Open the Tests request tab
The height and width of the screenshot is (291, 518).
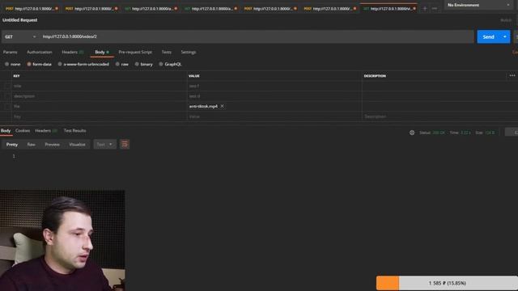(167, 52)
